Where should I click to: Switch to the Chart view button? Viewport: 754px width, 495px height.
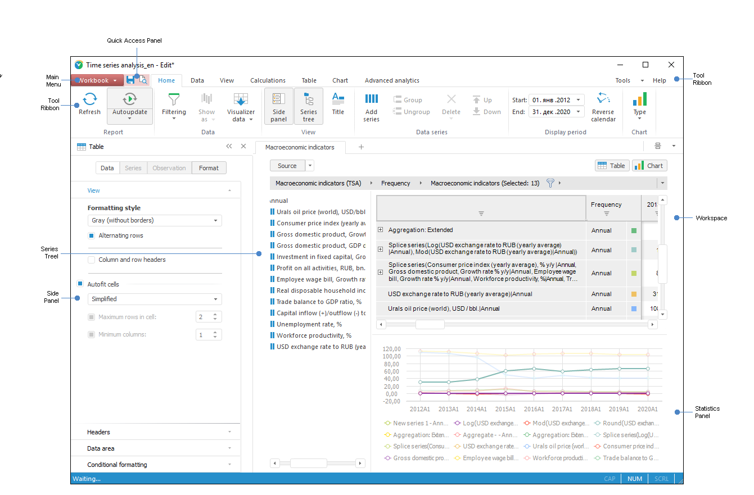coord(649,166)
